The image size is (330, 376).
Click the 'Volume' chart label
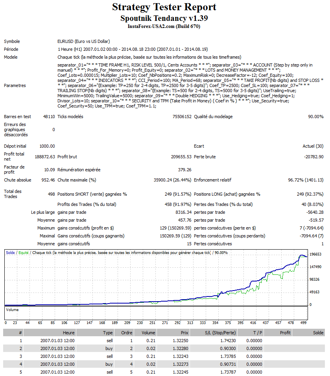coord(12,310)
